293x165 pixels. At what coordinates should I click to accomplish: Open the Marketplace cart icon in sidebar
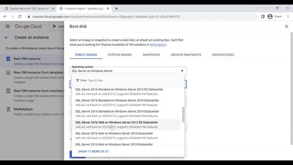coord(8,109)
